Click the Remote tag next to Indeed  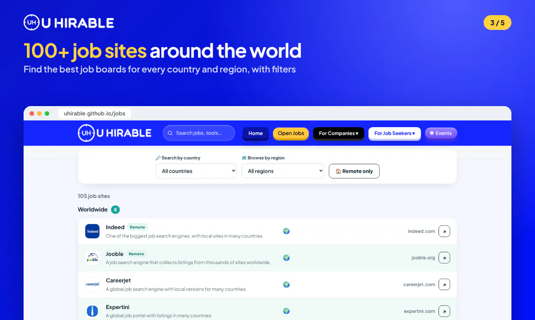pos(137,227)
